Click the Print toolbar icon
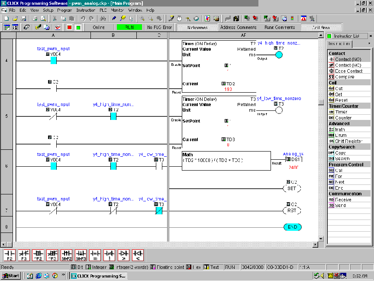The image size is (374, 281). [x=35, y=19]
